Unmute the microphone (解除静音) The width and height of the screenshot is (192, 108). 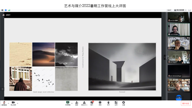click(x=4, y=103)
